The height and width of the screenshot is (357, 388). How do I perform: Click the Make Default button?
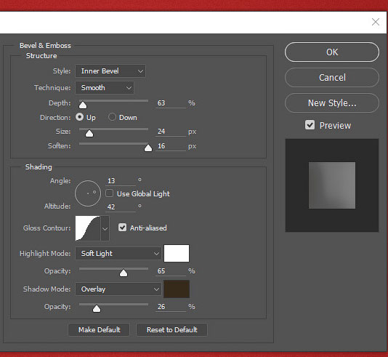[x=99, y=330]
